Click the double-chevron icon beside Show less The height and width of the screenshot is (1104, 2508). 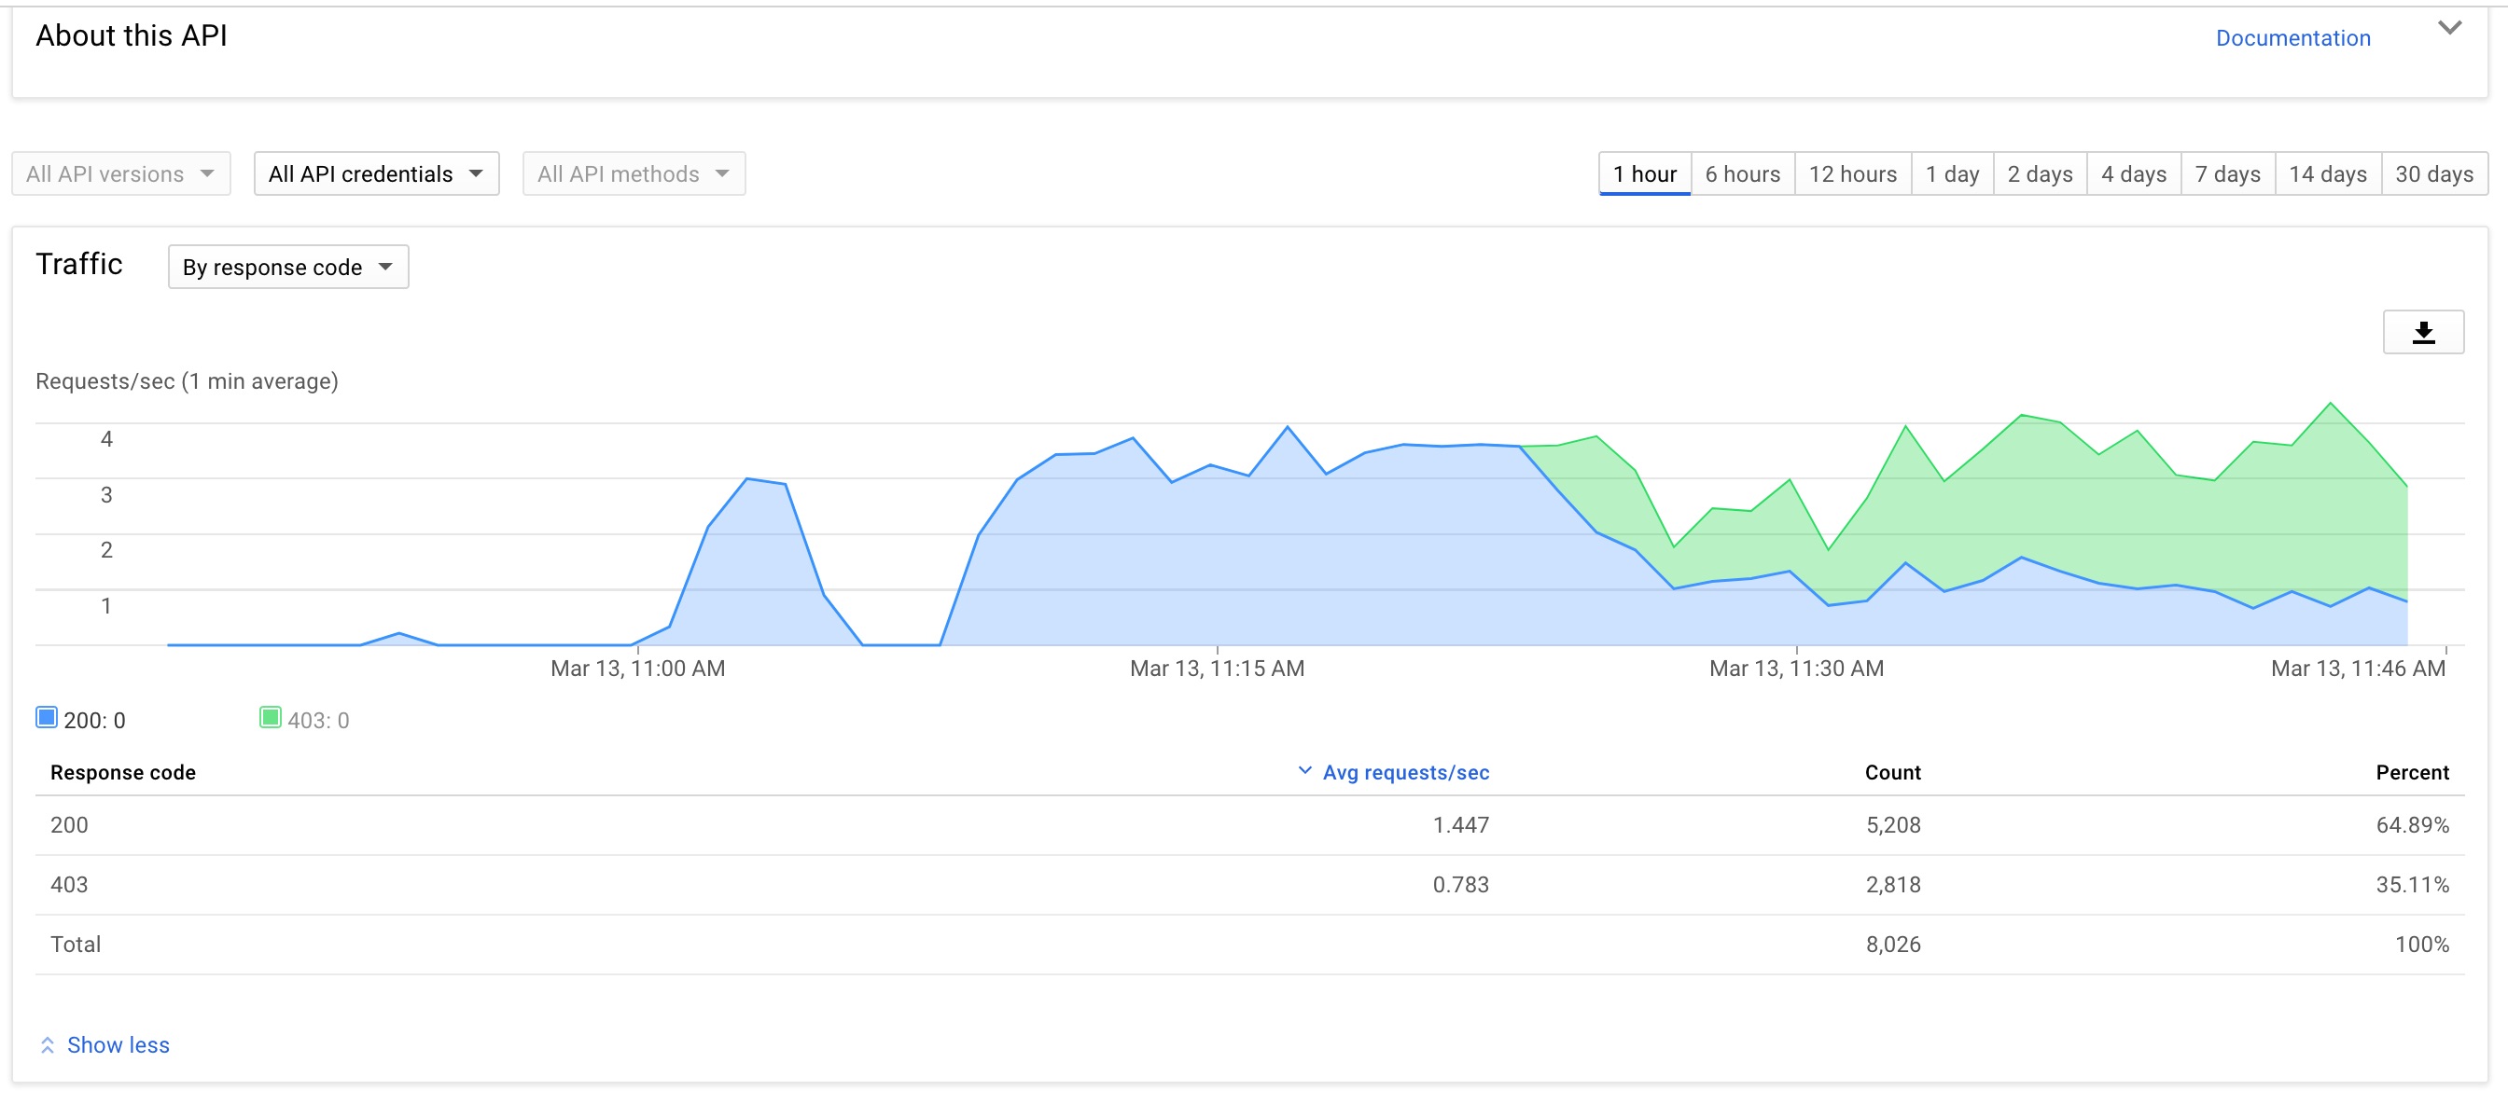[x=47, y=1044]
